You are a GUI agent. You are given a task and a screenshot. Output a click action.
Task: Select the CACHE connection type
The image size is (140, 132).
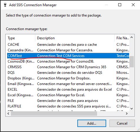click(68, 45)
